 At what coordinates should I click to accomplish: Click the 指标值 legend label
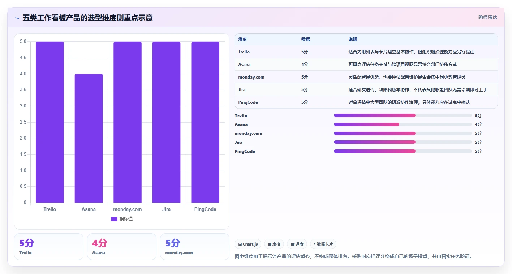(x=126, y=219)
